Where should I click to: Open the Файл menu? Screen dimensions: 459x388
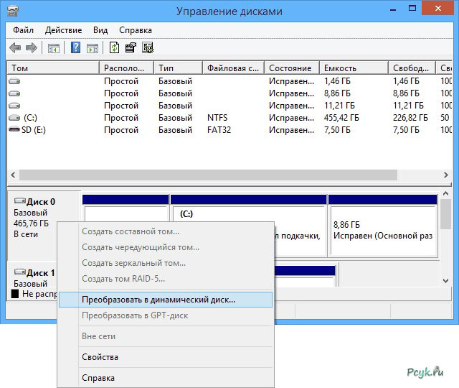click(x=23, y=30)
